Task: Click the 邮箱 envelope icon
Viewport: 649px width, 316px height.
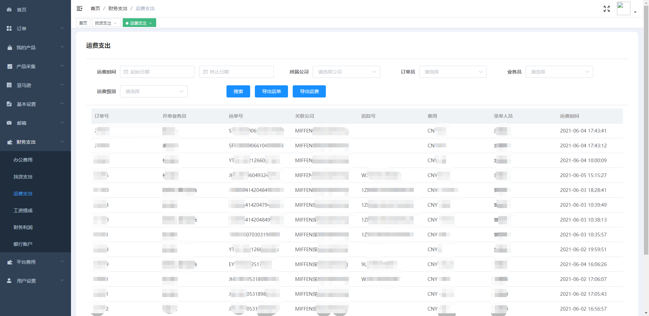Action: (x=9, y=123)
